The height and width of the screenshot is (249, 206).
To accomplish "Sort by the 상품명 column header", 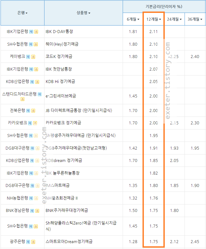I will click(84, 13).
